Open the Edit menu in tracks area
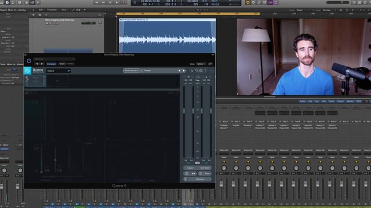Viewport: 371px width, 208px height. click(x=41, y=10)
